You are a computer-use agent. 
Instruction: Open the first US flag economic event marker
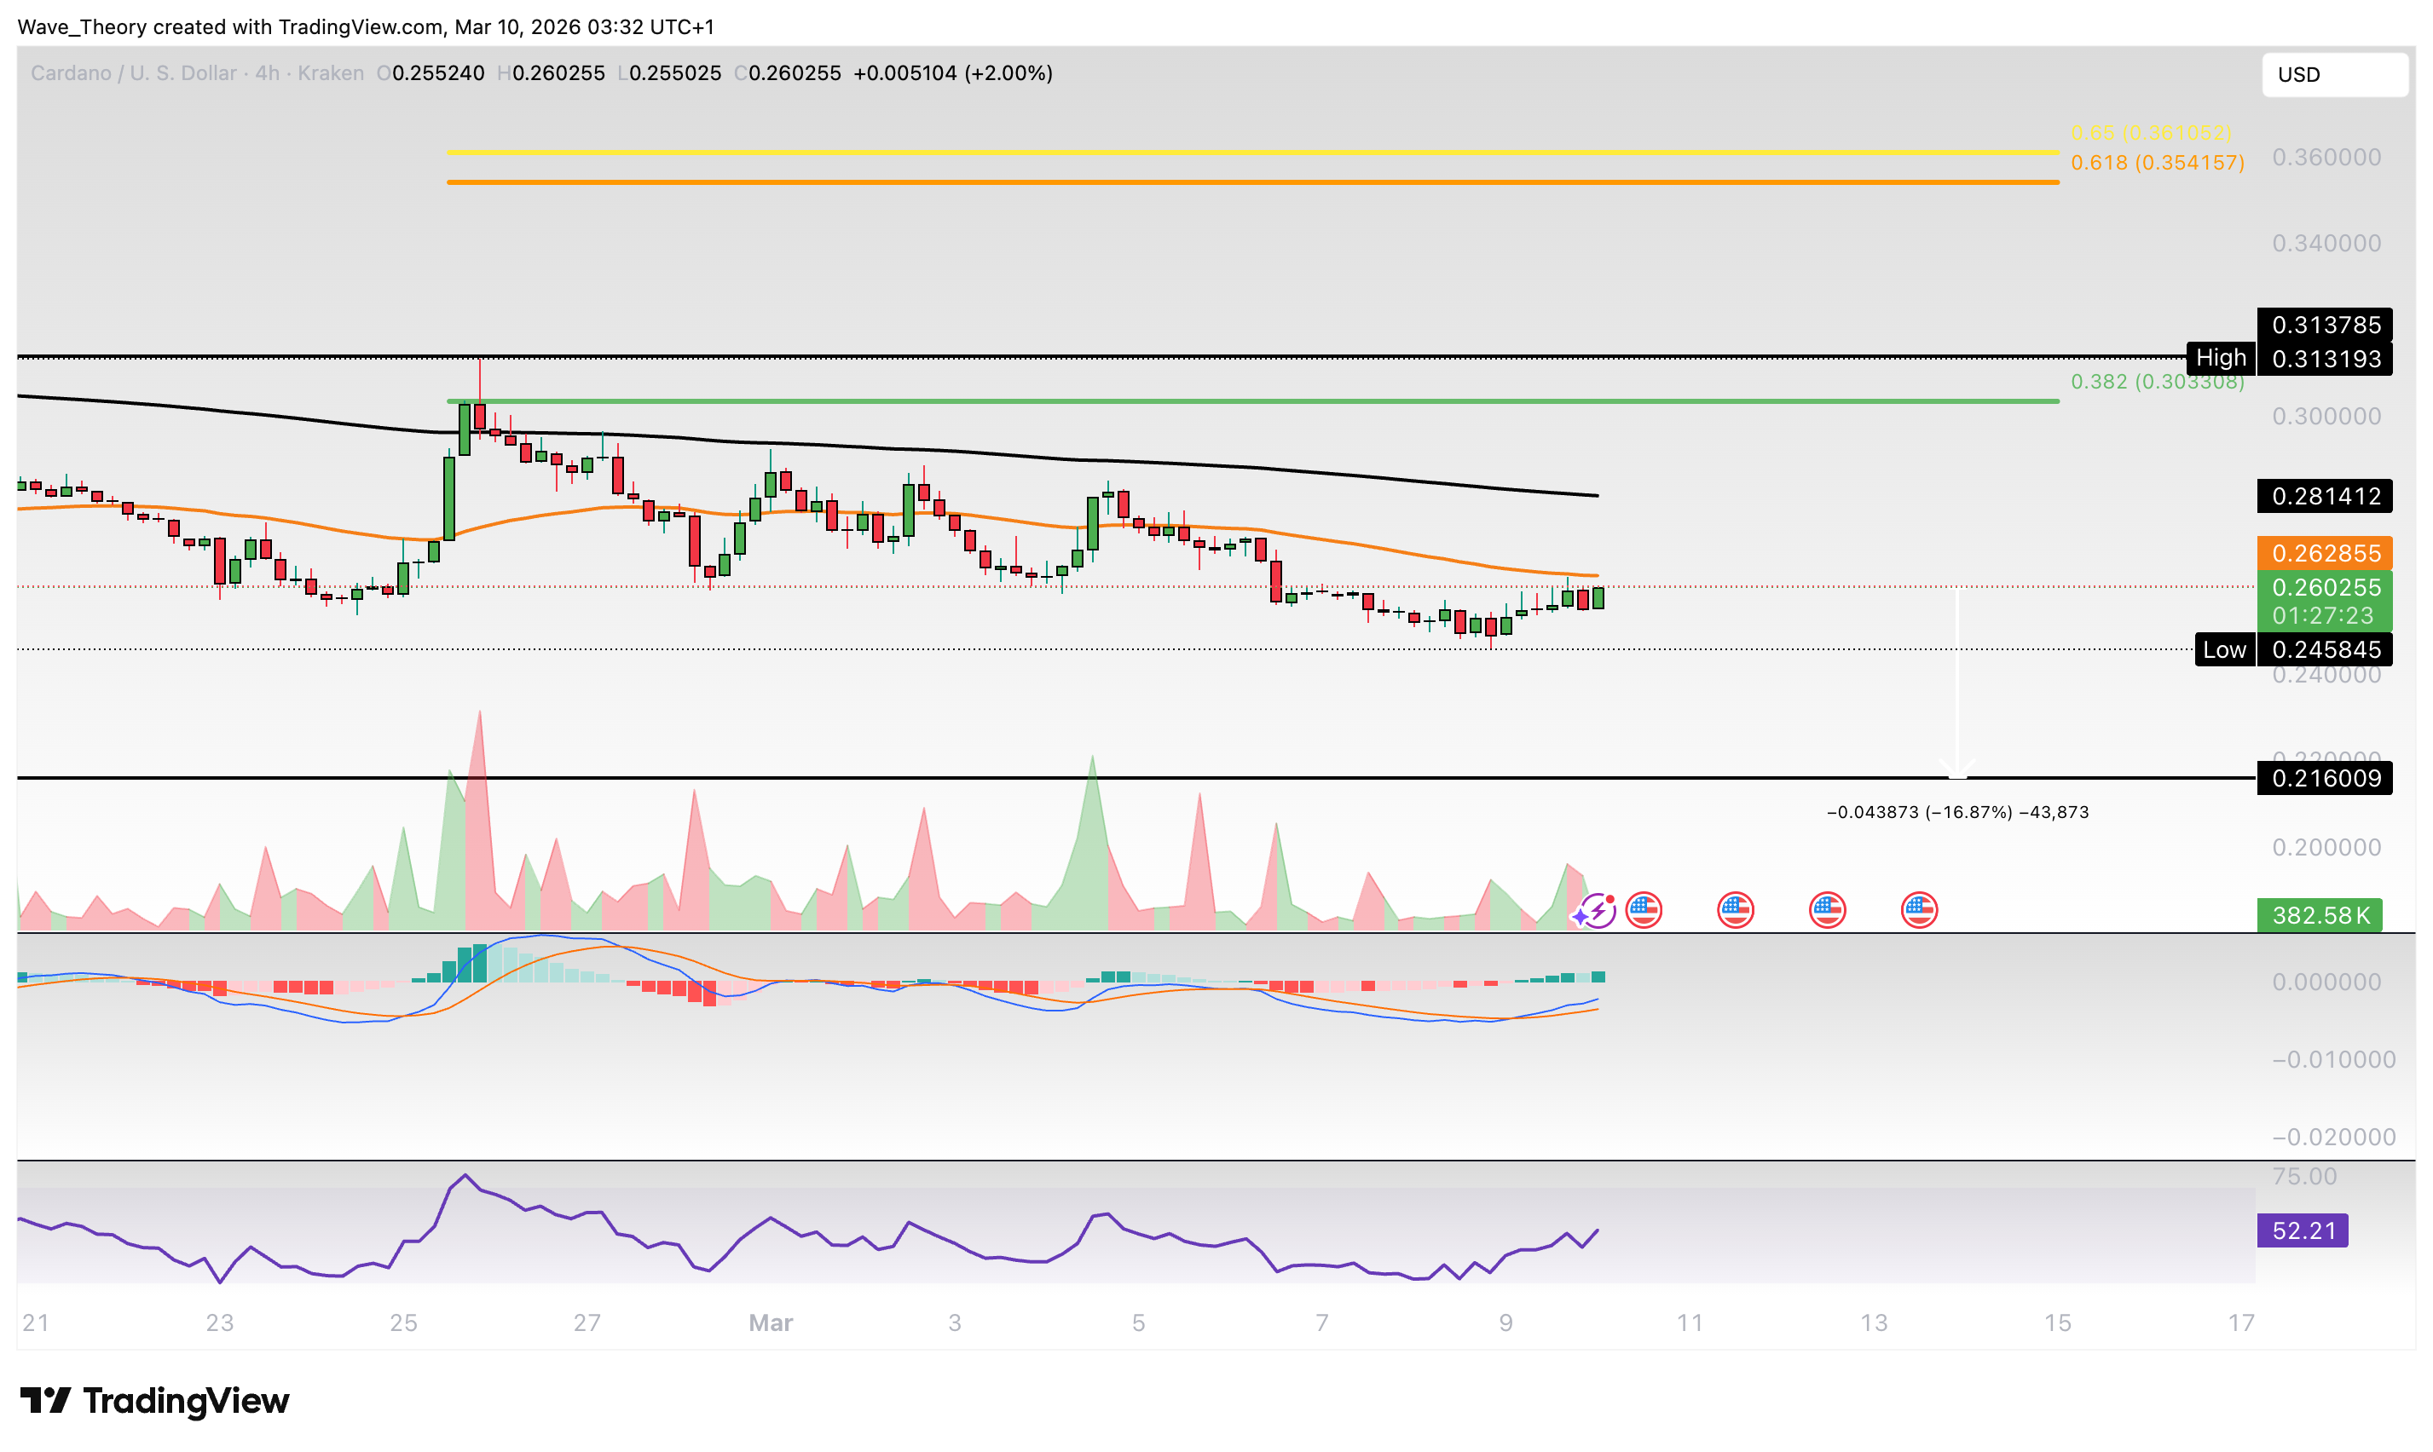pos(1644,910)
